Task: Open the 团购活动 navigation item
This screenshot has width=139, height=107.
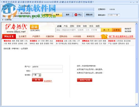Action: [x=63, y=36]
